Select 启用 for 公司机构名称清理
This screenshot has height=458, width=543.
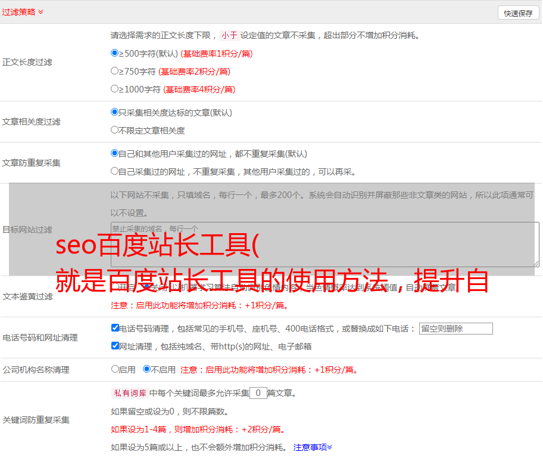pyautogui.click(x=115, y=369)
